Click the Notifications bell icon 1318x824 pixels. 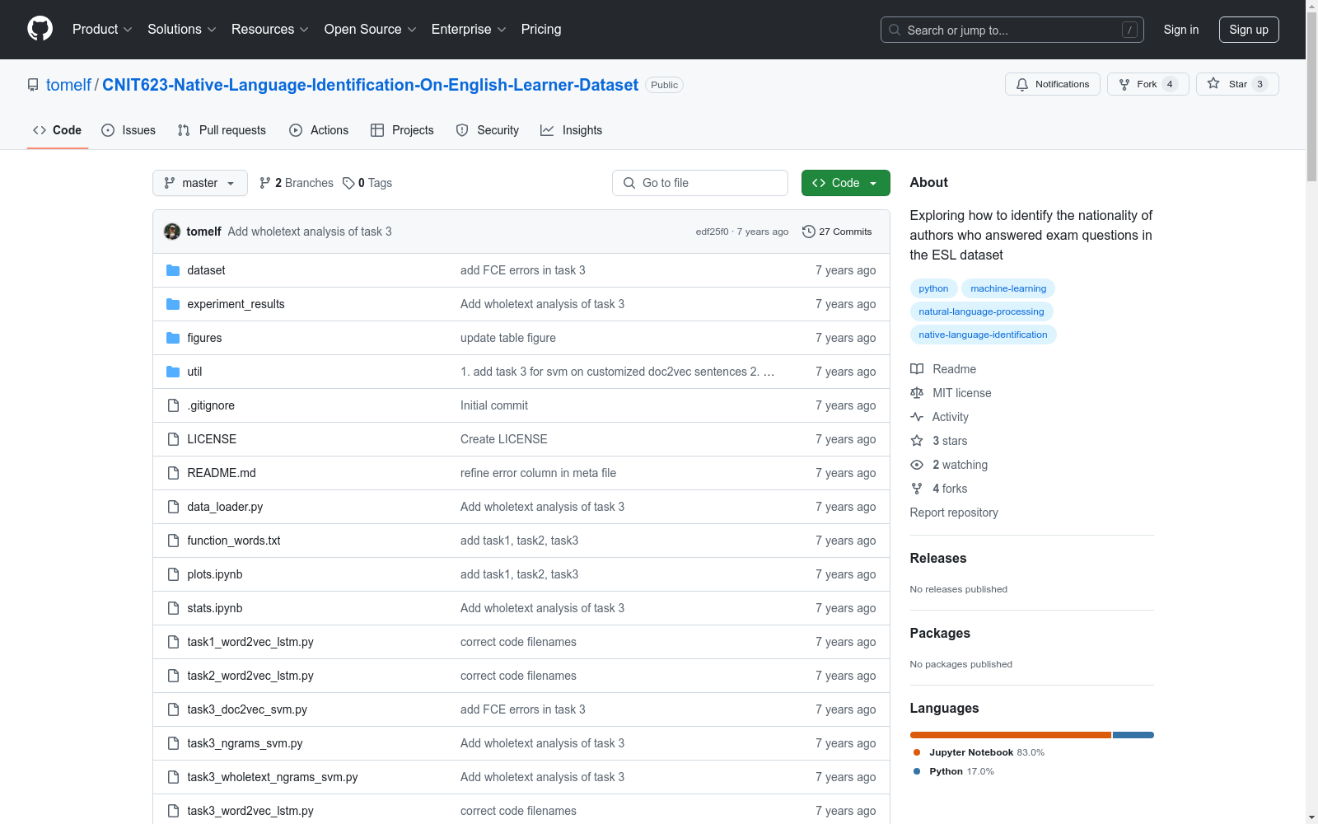pyautogui.click(x=1022, y=84)
